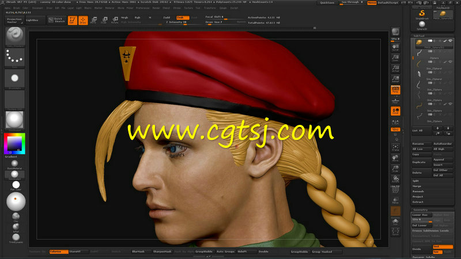Click the Divide button
461x259 pixels.
click(x=422, y=249)
